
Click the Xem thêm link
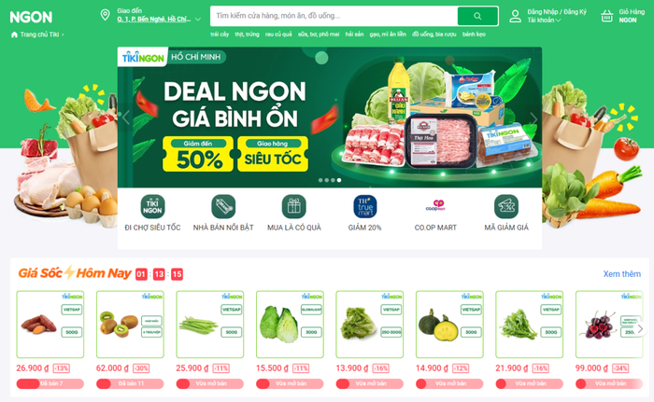pos(622,274)
